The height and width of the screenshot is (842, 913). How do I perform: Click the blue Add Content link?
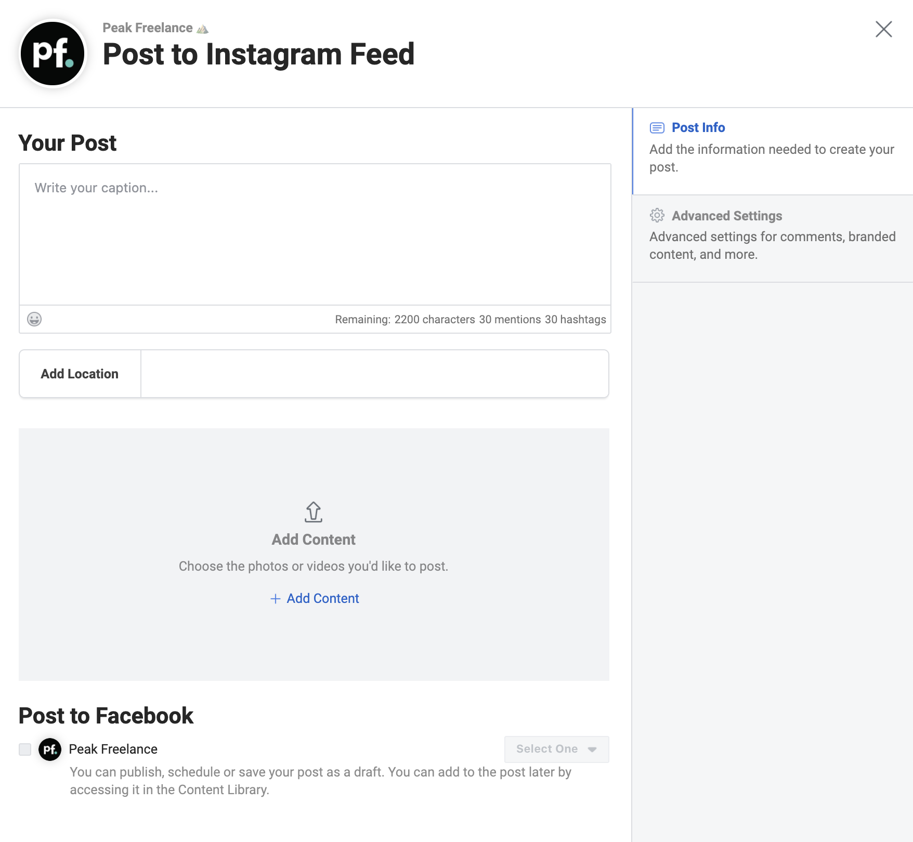[x=322, y=599]
